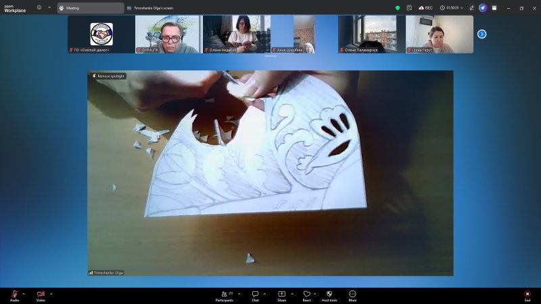The width and height of the screenshot is (541, 304).
Task: Click the REC recording indicator
Action: tap(425, 8)
